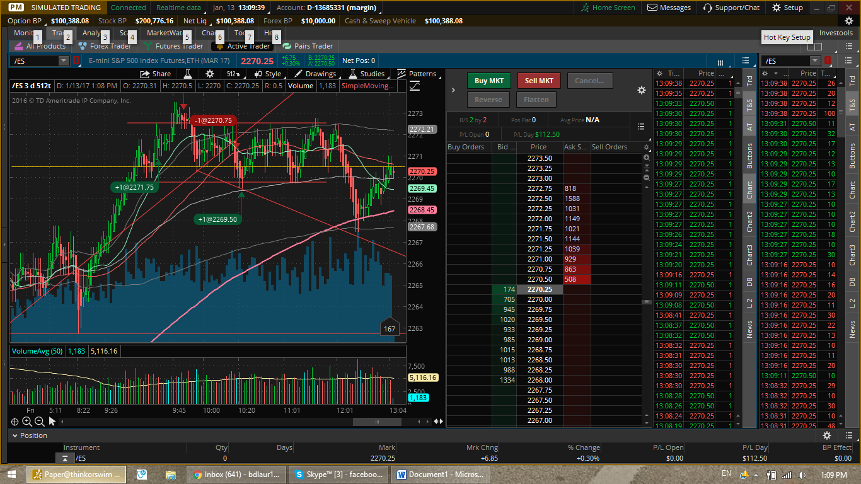Open the Position panel gear settings
Image resolution: width=861 pixels, height=484 pixels.
pos(827,435)
